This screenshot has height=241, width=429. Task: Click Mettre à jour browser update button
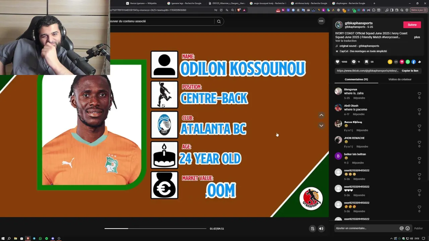[x=418, y=10]
